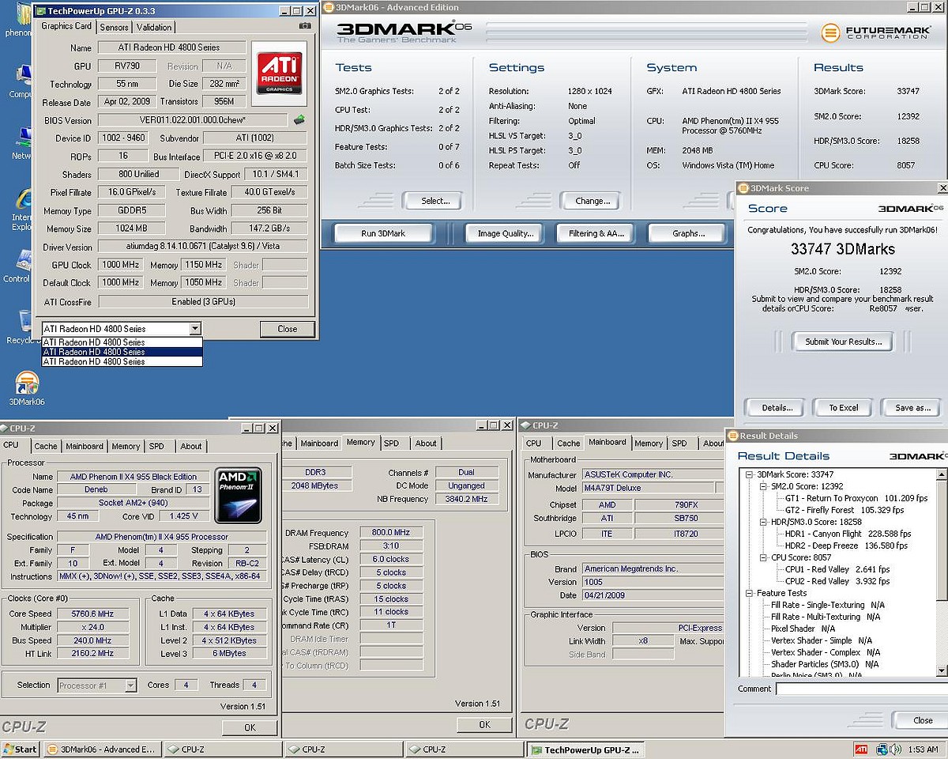
Task: Click OK in the CPU-Z memory window
Action: coord(484,724)
